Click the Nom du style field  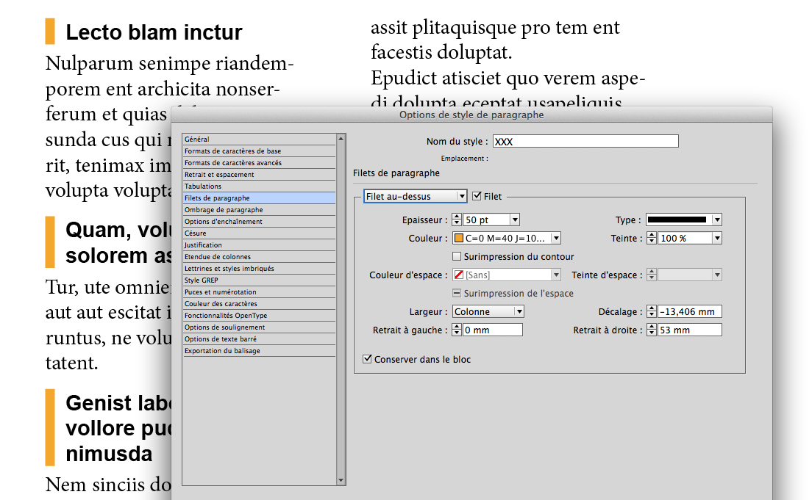pos(585,141)
